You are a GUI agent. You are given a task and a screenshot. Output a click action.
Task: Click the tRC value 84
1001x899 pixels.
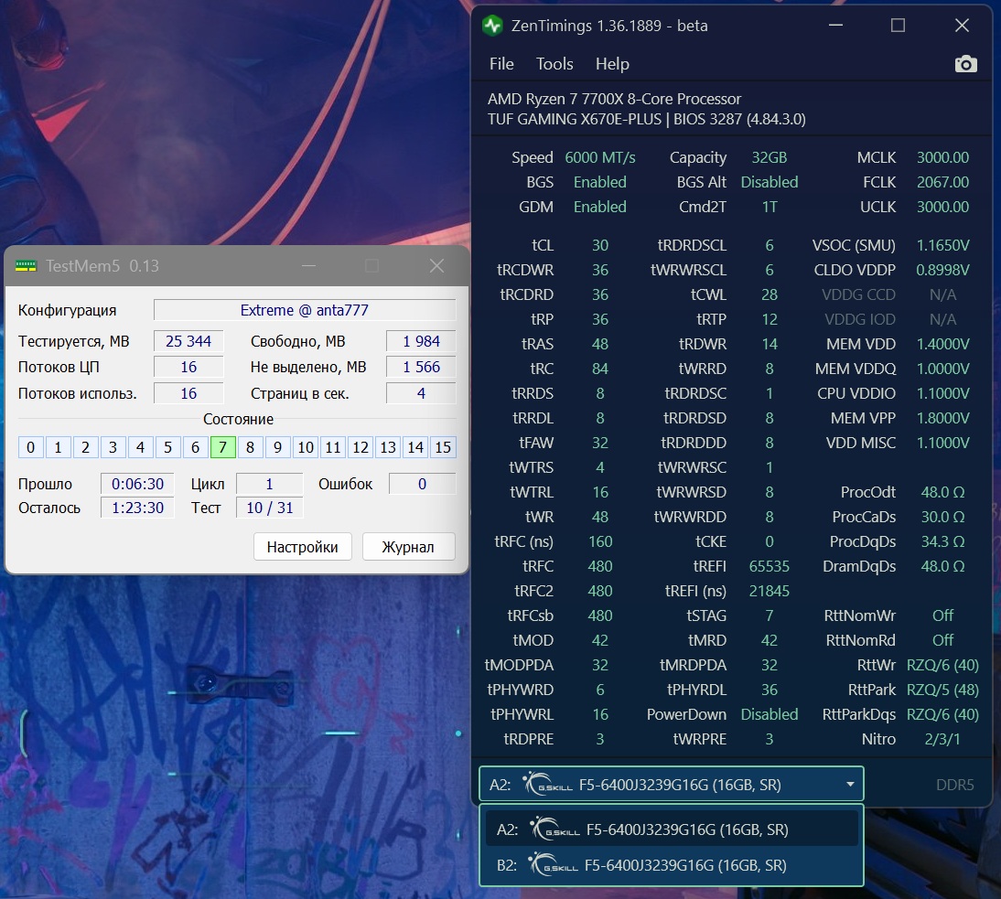pyautogui.click(x=600, y=369)
